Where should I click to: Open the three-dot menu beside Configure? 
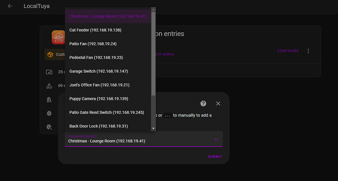click(x=308, y=51)
